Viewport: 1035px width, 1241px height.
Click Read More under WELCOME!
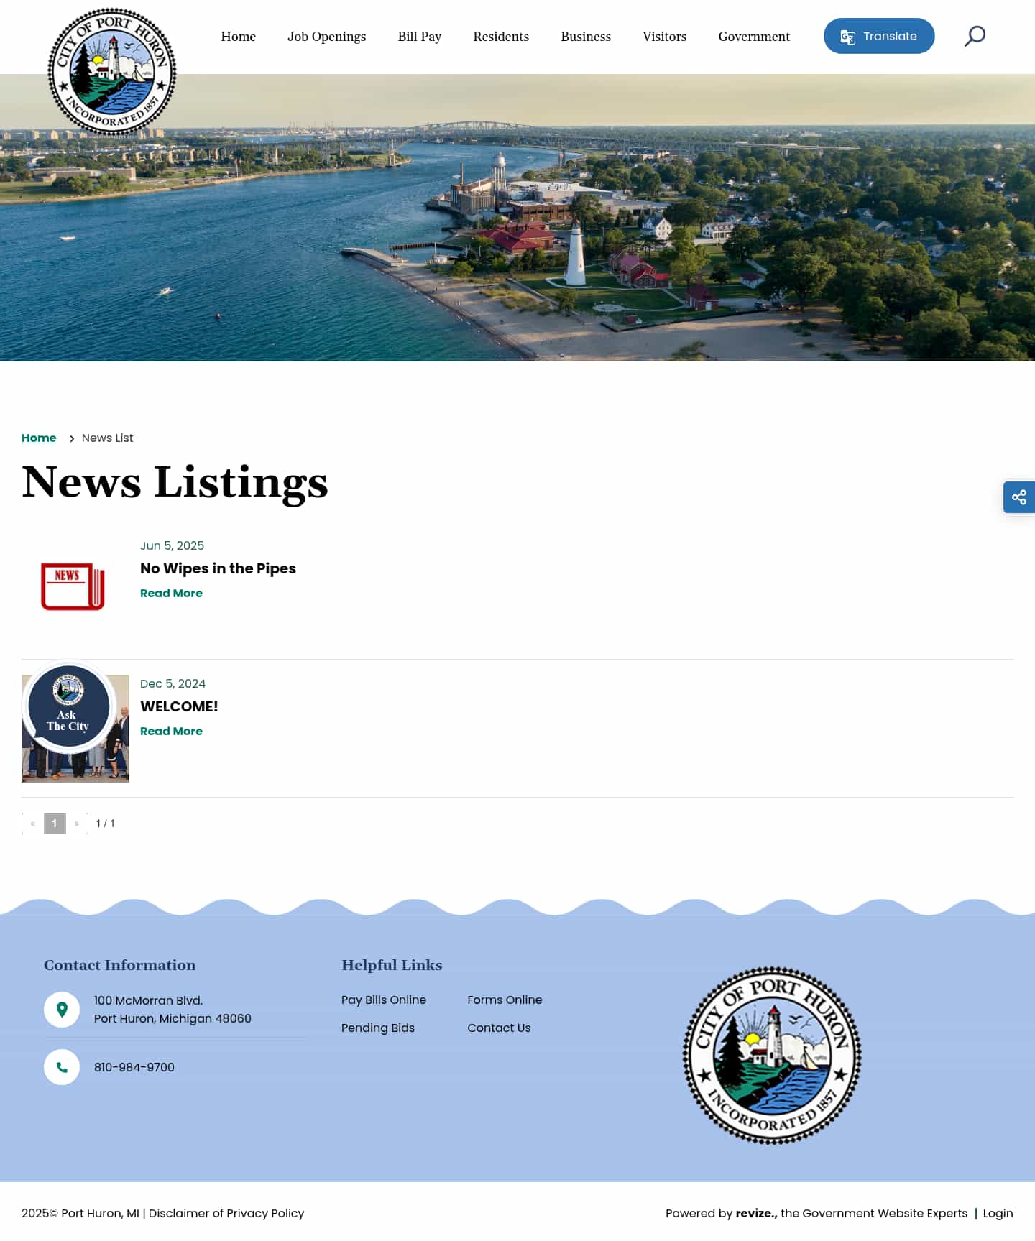[171, 731]
